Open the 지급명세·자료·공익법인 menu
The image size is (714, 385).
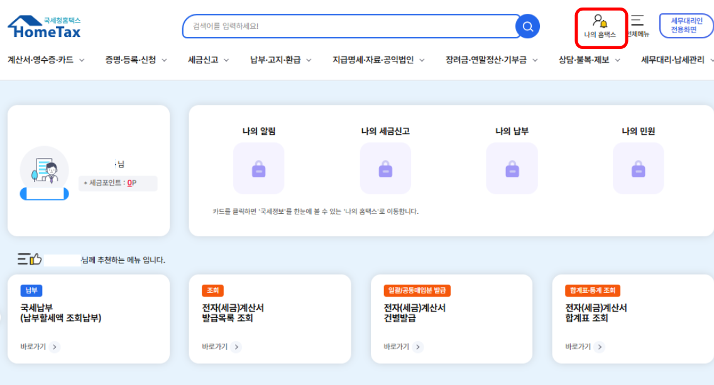tap(378, 60)
